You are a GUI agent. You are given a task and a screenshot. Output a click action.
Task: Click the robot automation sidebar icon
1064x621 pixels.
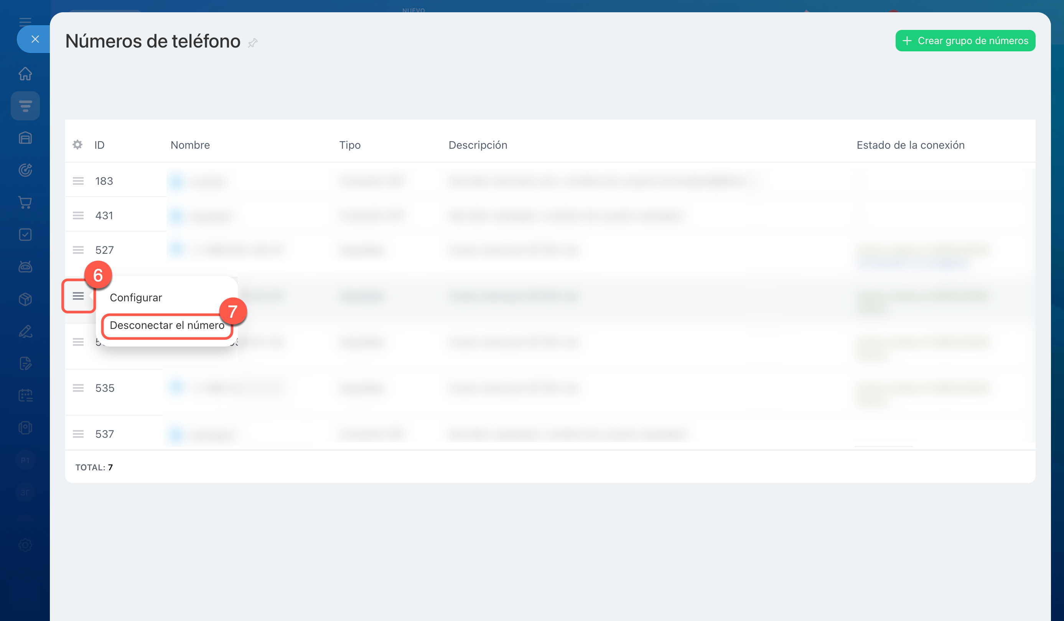[25, 267]
